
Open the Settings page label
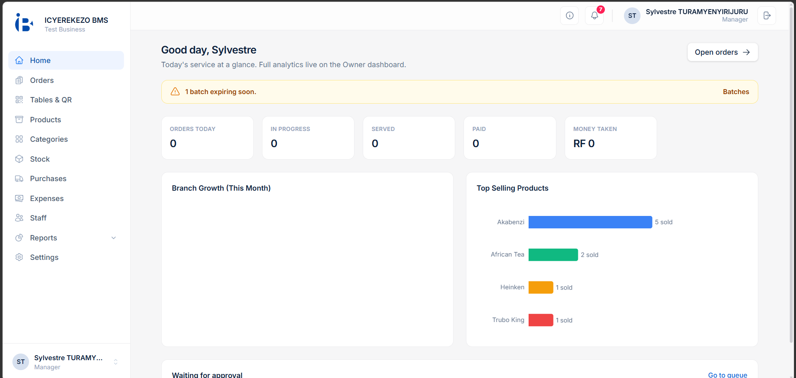(x=44, y=257)
